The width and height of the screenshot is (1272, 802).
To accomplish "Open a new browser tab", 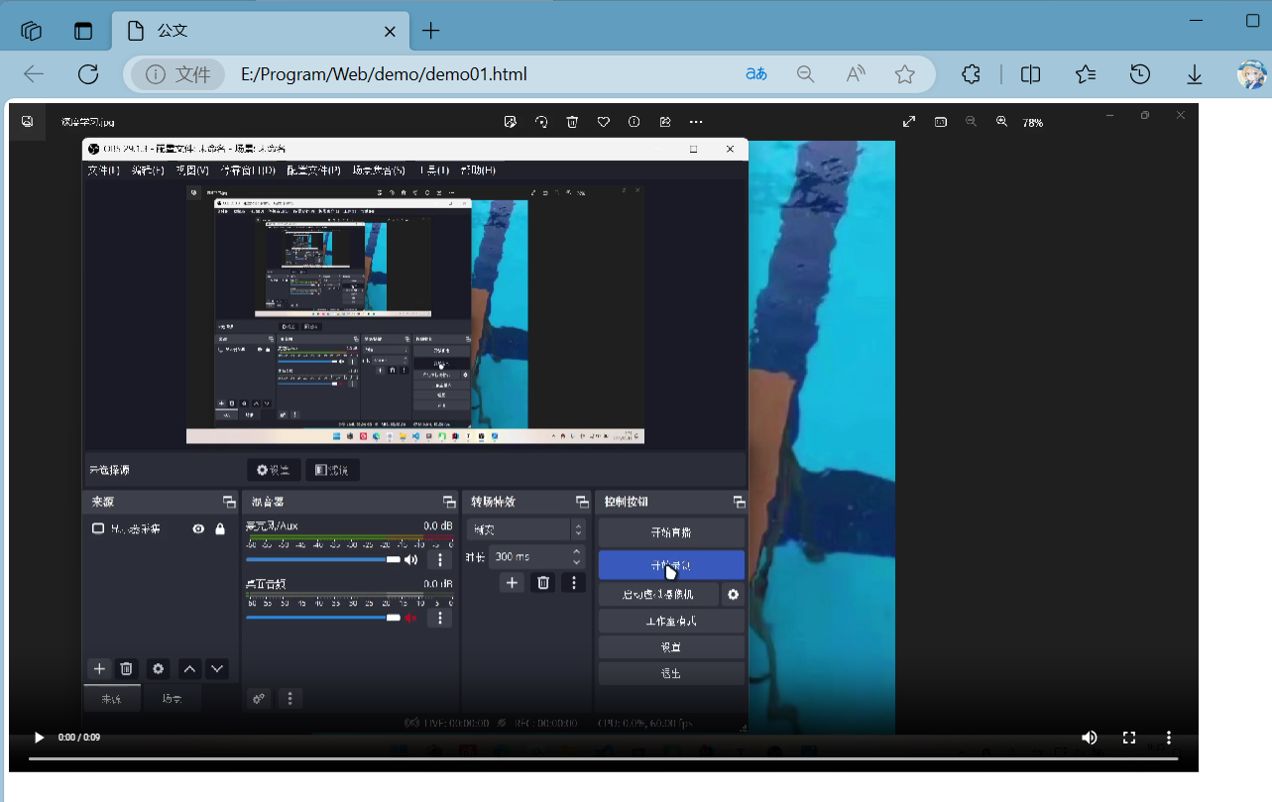I will tap(430, 31).
